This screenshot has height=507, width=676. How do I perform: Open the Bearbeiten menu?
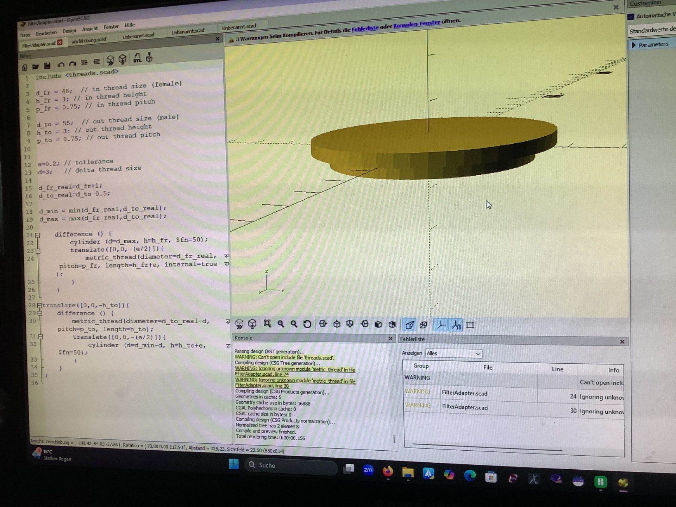click(46, 33)
